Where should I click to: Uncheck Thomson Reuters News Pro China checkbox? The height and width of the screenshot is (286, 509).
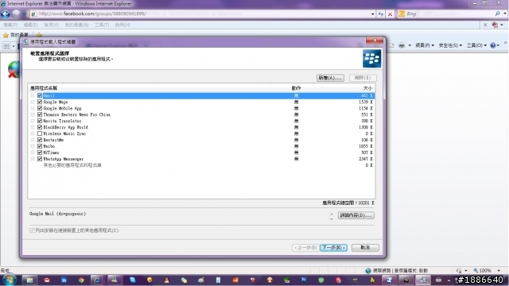coord(40,114)
